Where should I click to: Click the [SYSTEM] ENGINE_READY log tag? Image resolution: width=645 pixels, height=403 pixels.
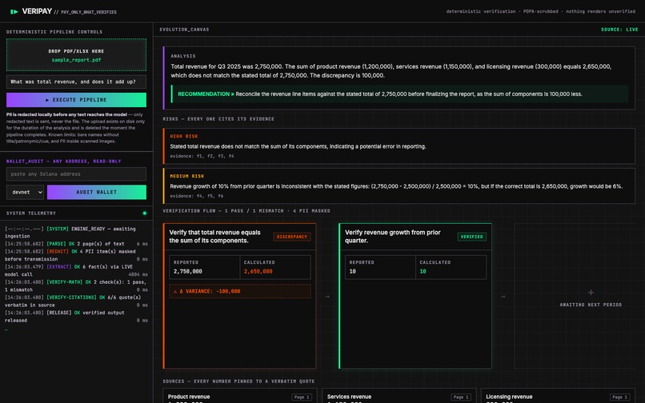58,229
